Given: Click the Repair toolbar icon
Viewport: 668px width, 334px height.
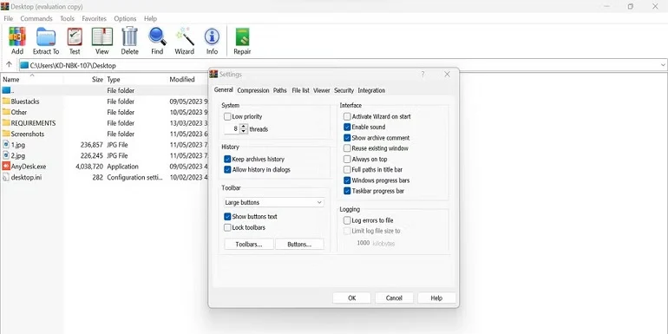Looking at the screenshot, I should [242, 36].
